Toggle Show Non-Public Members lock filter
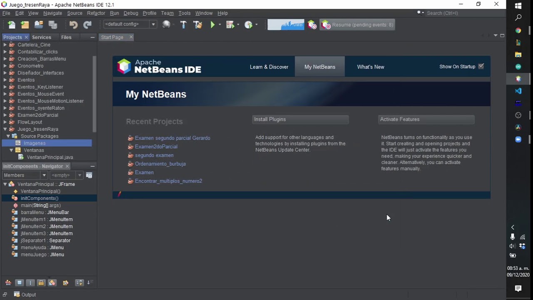Image resolution: width=533 pixels, height=300 pixels. (41, 282)
